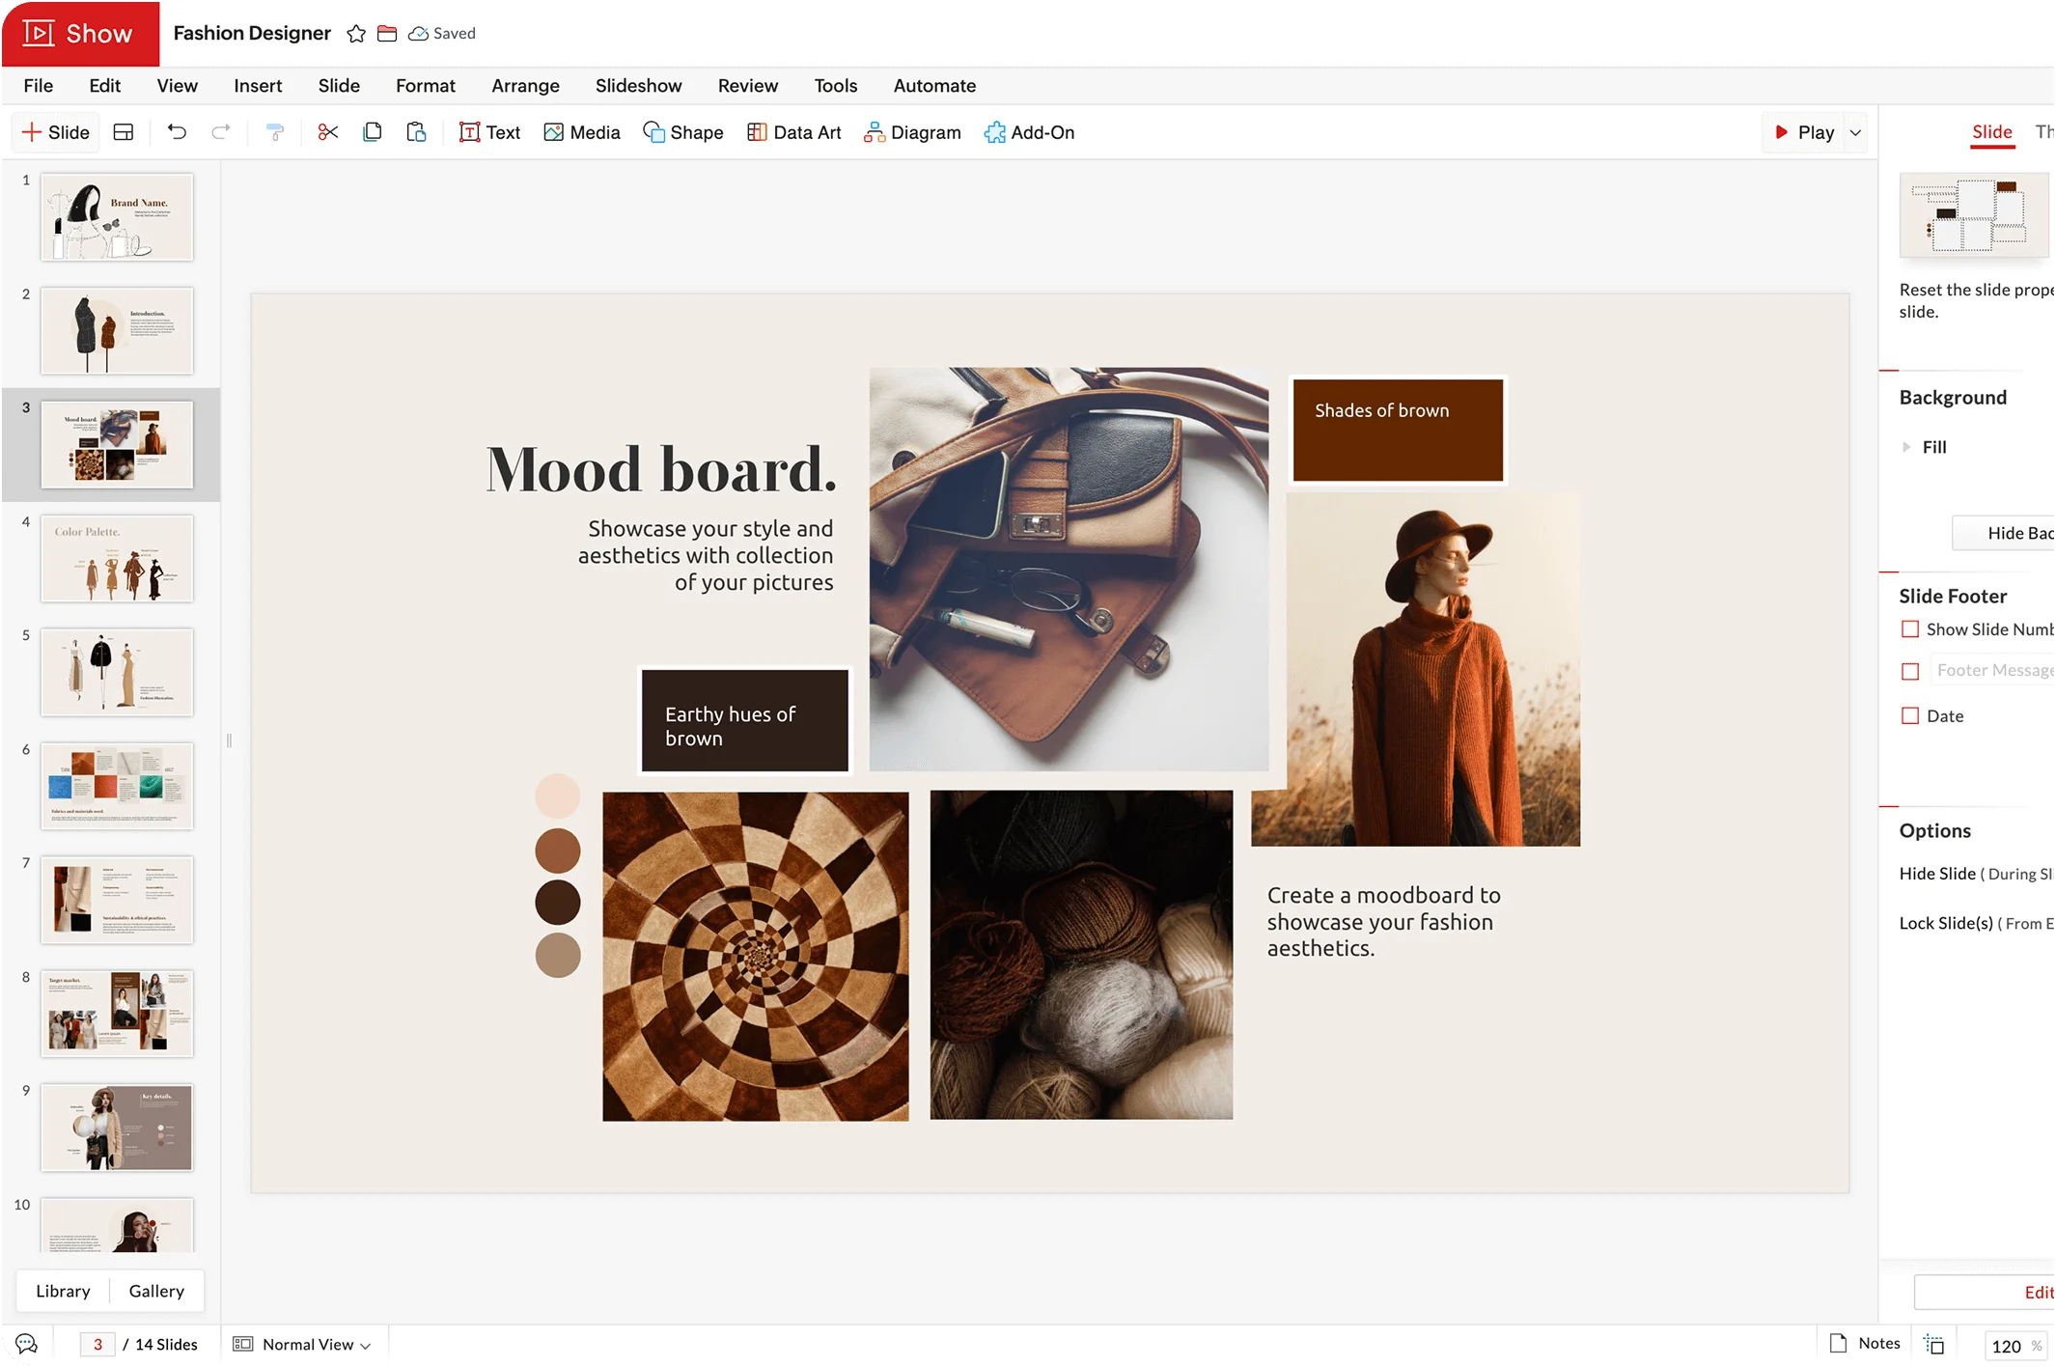Open the slide layout icon
Image resolution: width=2056 pixels, height=1367 pixels.
(124, 132)
